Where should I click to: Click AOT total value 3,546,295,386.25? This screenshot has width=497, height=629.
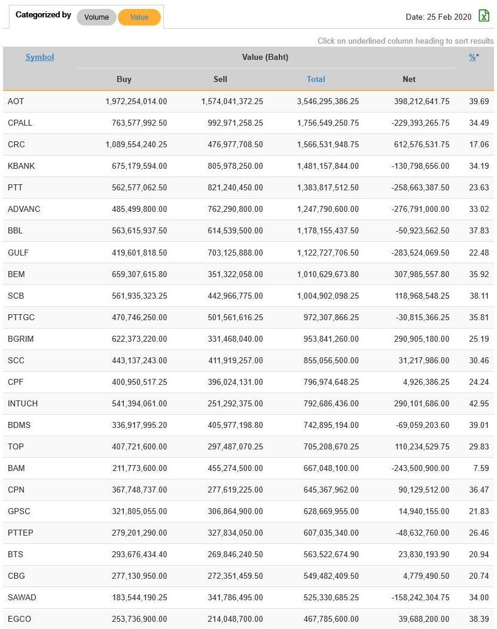tap(328, 102)
